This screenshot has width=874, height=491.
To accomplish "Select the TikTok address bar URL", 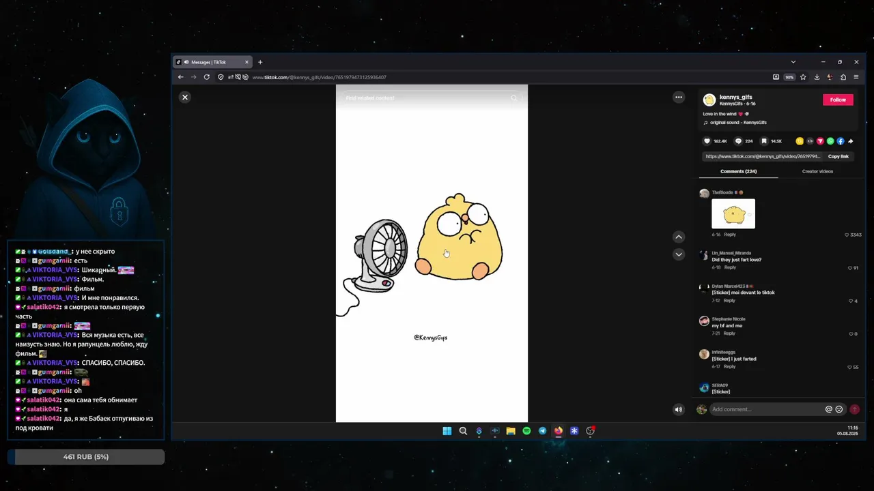I will click(319, 77).
